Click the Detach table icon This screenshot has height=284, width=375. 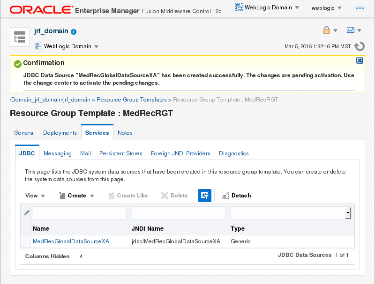point(225,196)
